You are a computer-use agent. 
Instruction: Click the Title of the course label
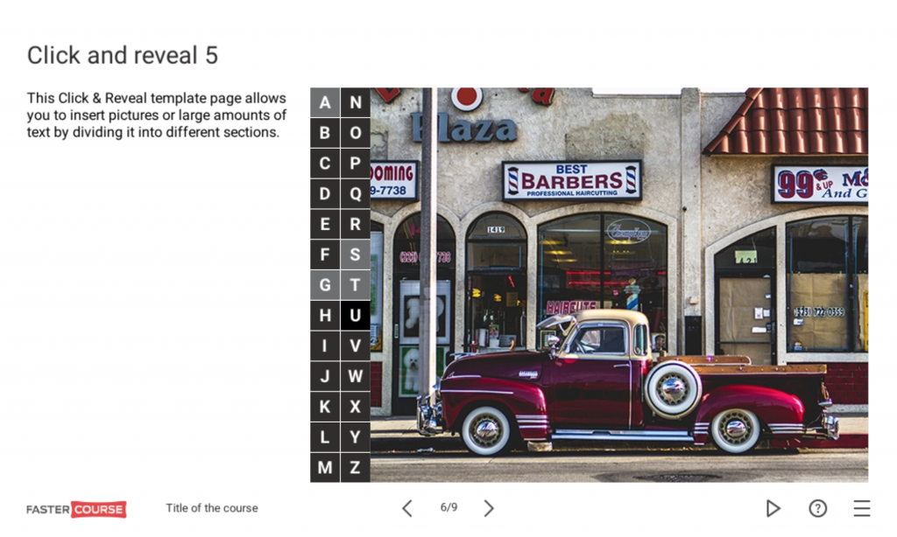click(x=211, y=508)
